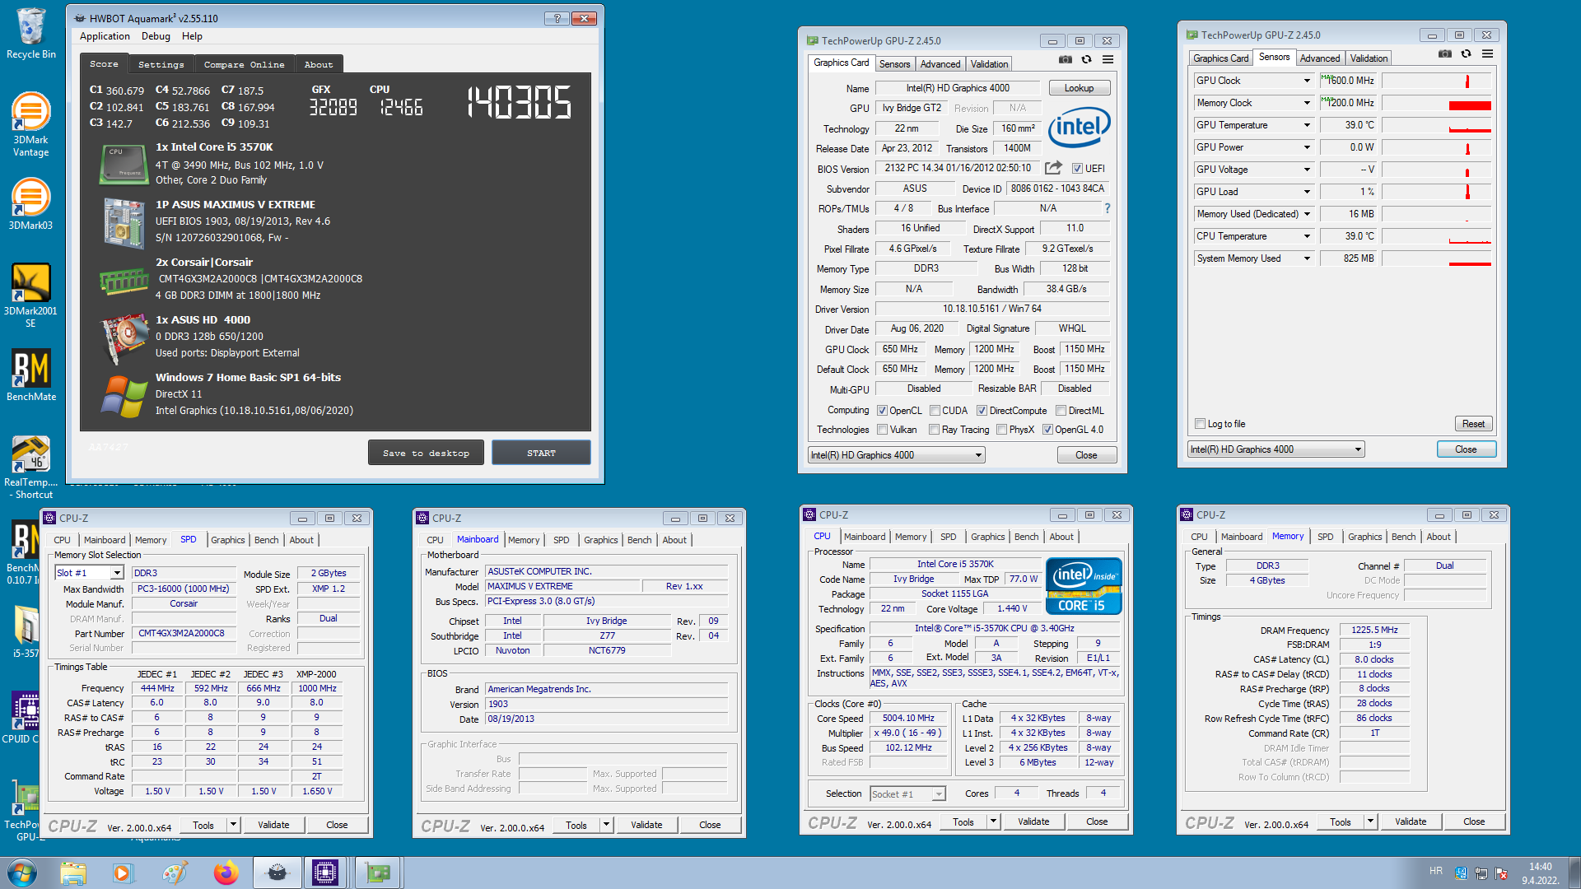Switch to GPU-Z taskbar button
The width and height of the screenshot is (1581, 889).
pos(378,873)
